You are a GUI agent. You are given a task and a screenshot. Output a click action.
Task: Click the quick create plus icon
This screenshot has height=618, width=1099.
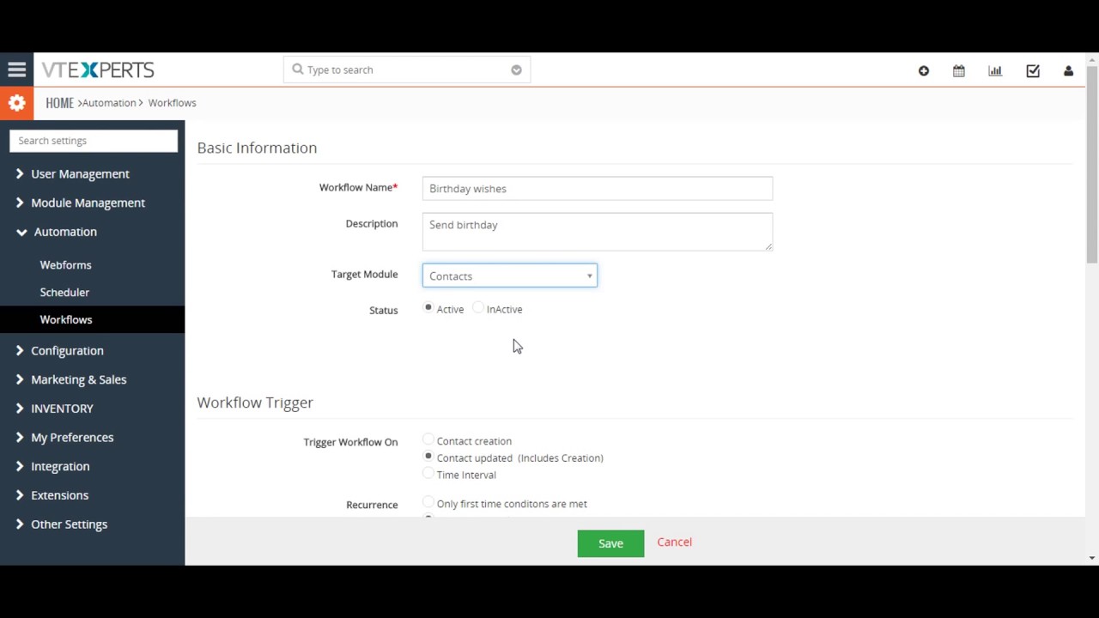point(924,70)
